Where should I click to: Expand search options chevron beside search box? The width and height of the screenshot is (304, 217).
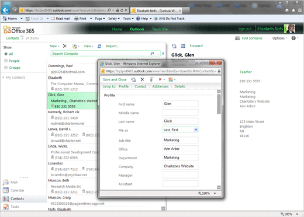pyautogui.click(x=163, y=54)
